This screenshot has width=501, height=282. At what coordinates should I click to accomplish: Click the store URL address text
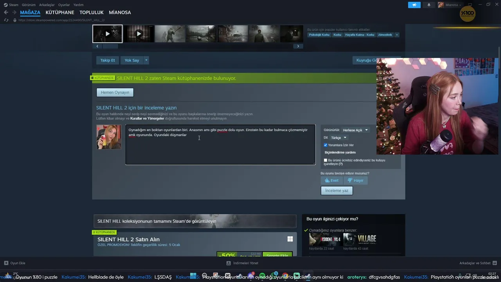(x=61, y=20)
